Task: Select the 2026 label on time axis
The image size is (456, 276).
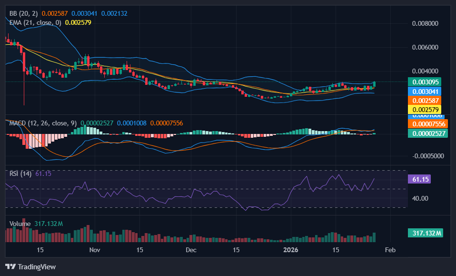Action: coord(290,250)
